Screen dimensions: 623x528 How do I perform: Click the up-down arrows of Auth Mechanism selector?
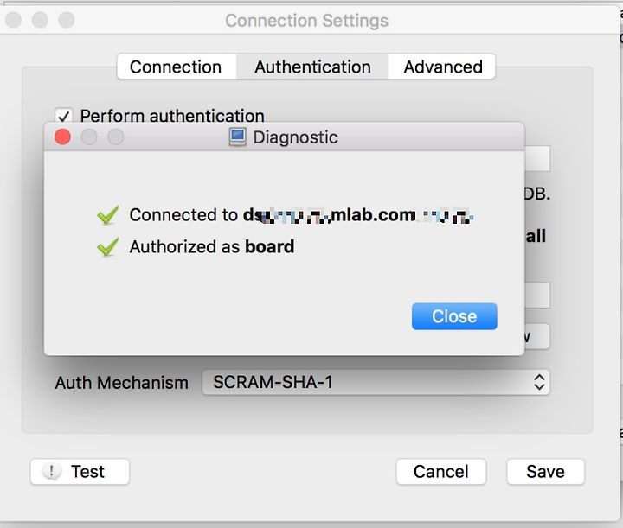click(539, 383)
